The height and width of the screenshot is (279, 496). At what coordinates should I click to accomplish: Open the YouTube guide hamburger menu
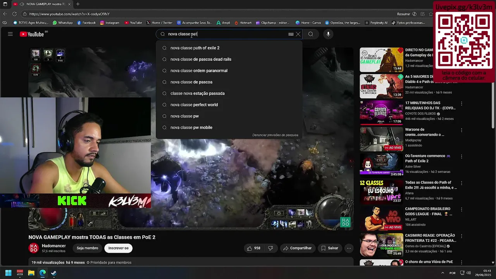10,34
